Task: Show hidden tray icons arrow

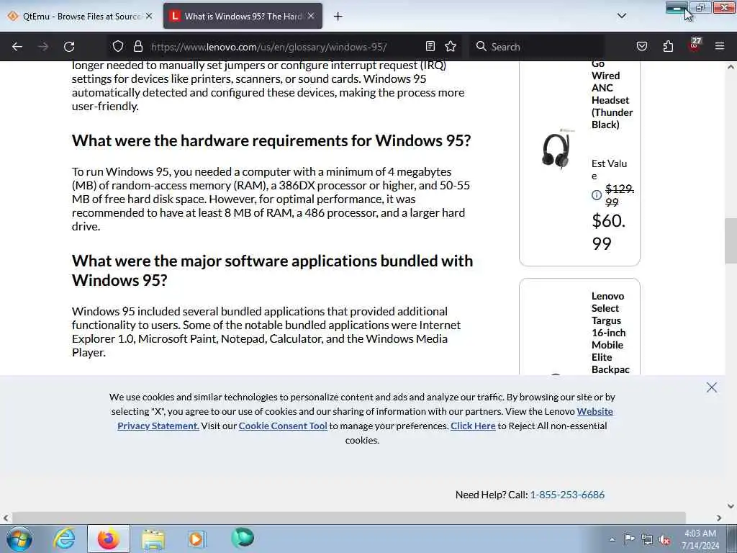Action: (x=612, y=539)
